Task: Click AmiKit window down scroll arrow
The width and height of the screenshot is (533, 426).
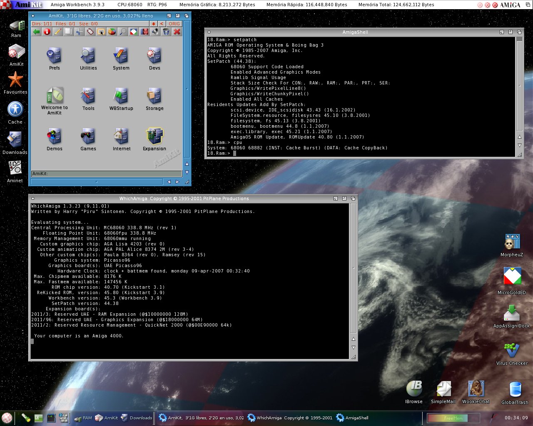Action: point(187,172)
